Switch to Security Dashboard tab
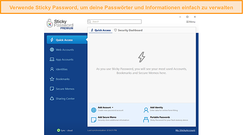Screen dimensions: 243x135 [128, 30]
